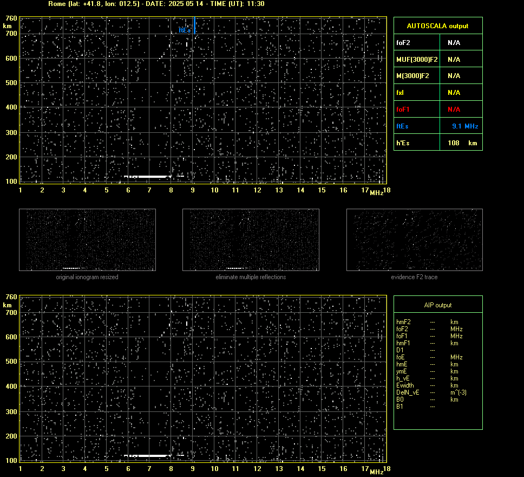Select the ymE entry in AIP output
The image size is (524, 477).
point(401,371)
